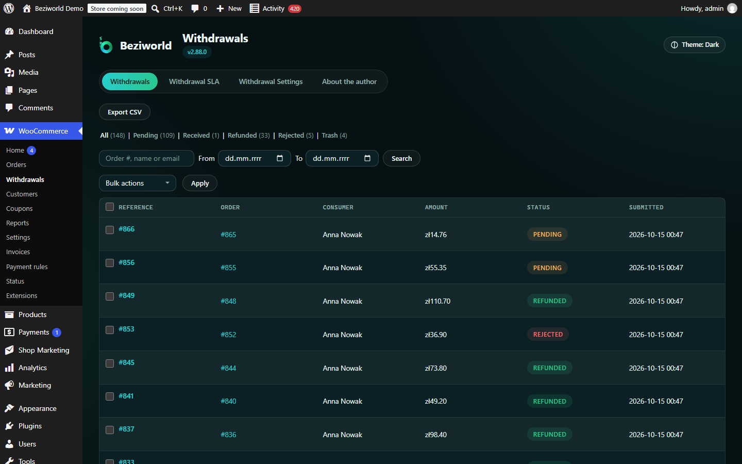The width and height of the screenshot is (742, 464).
Task: Click the Products archive icon
Action: [9, 314]
